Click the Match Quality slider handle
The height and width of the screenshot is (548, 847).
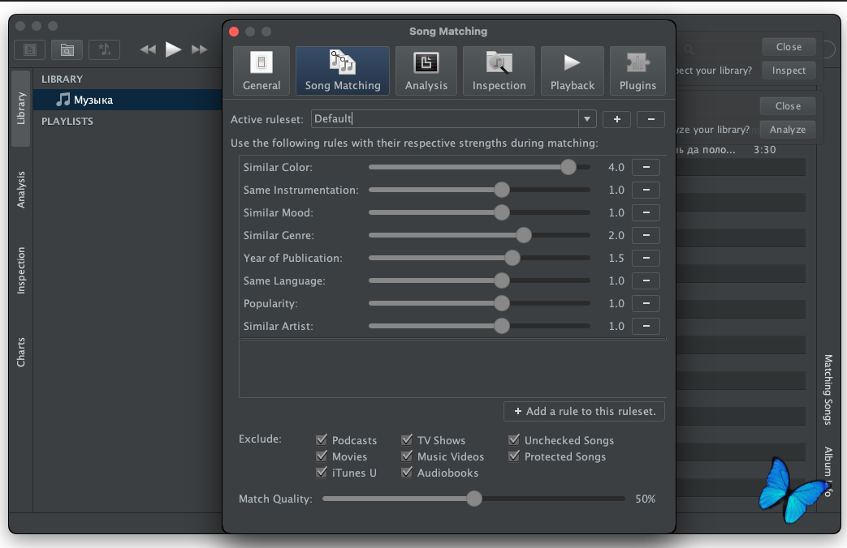pyautogui.click(x=473, y=499)
